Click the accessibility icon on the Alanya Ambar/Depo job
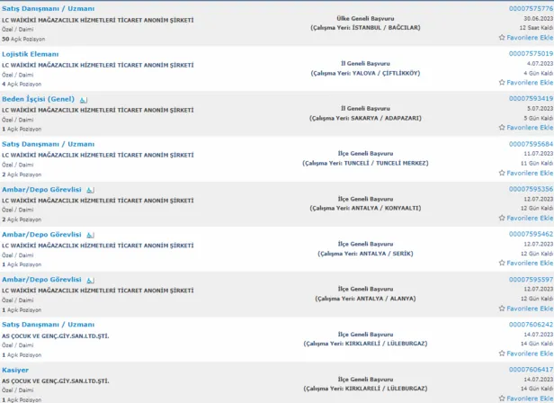 pyautogui.click(x=89, y=280)
